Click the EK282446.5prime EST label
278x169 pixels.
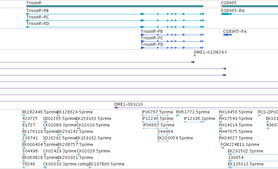pos(40,112)
